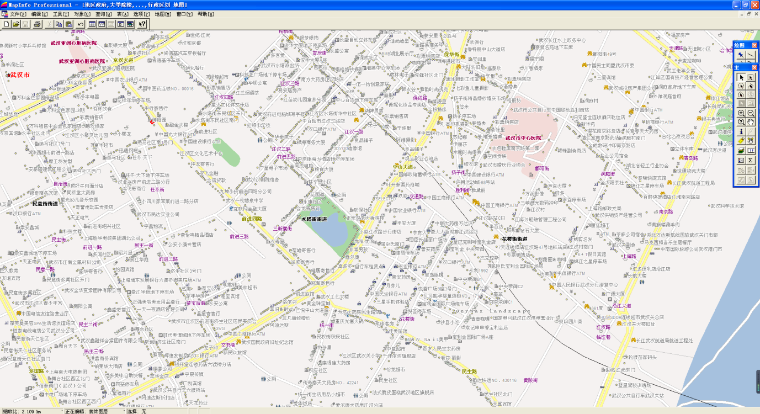Image resolution: width=760 pixels, height=414 pixels.
Task: Click the Paste toolbar icon
Action: (x=69, y=24)
